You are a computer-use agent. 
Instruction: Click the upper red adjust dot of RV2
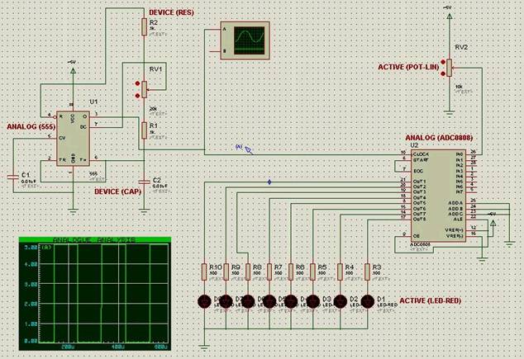point(443,62)
